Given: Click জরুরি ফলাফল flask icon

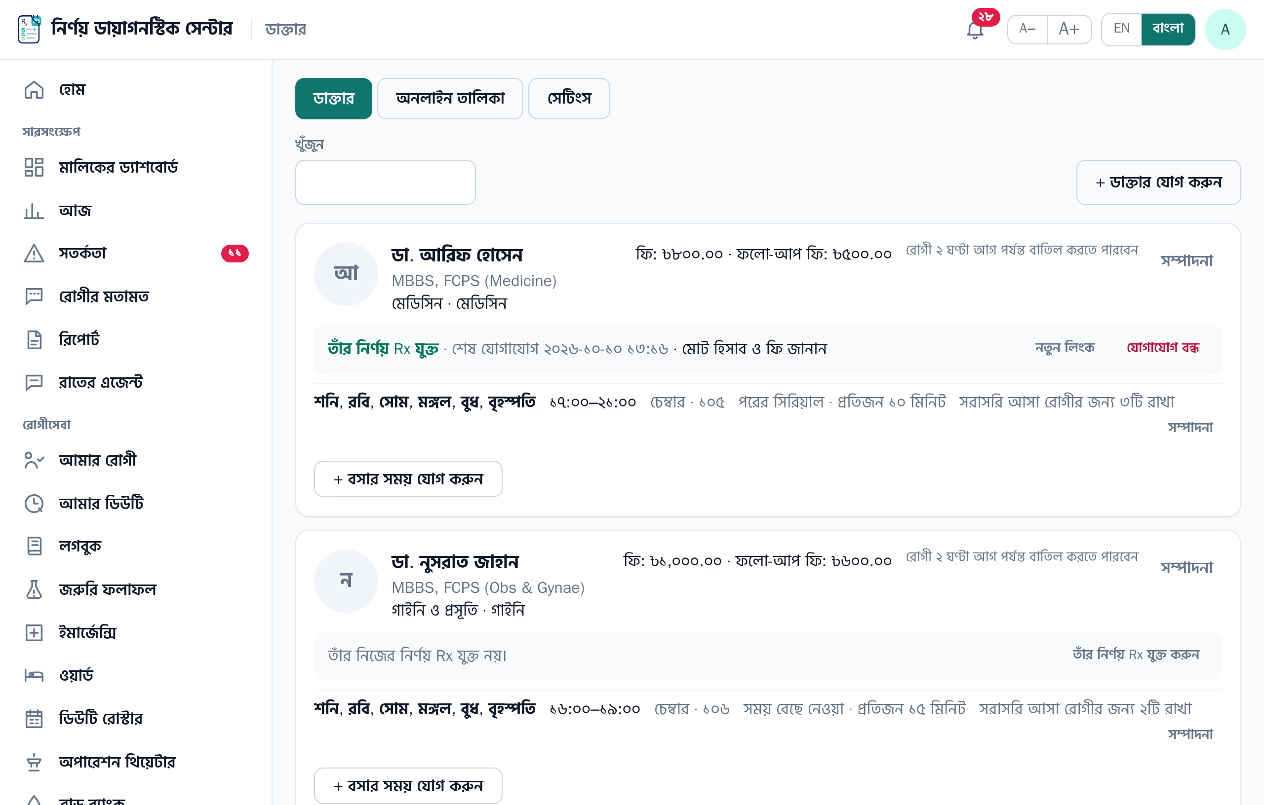Looking at the screenshot, I should pos(34,589).
